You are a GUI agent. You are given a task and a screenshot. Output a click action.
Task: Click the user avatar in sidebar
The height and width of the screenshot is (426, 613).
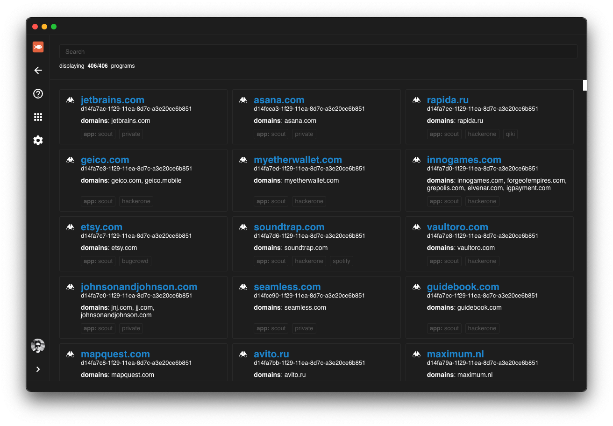click(38, 346)
